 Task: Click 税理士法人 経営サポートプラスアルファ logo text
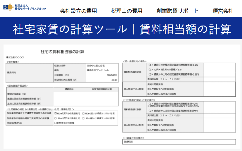30,7
